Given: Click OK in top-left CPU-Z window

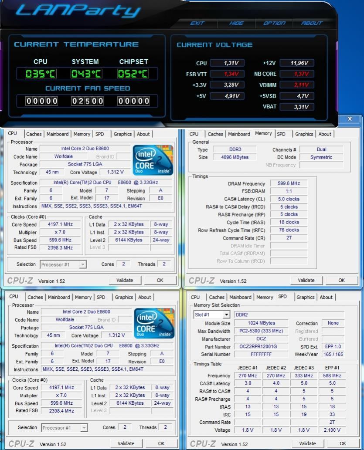Looking at the screenshot, I should (x=160, y=281).
